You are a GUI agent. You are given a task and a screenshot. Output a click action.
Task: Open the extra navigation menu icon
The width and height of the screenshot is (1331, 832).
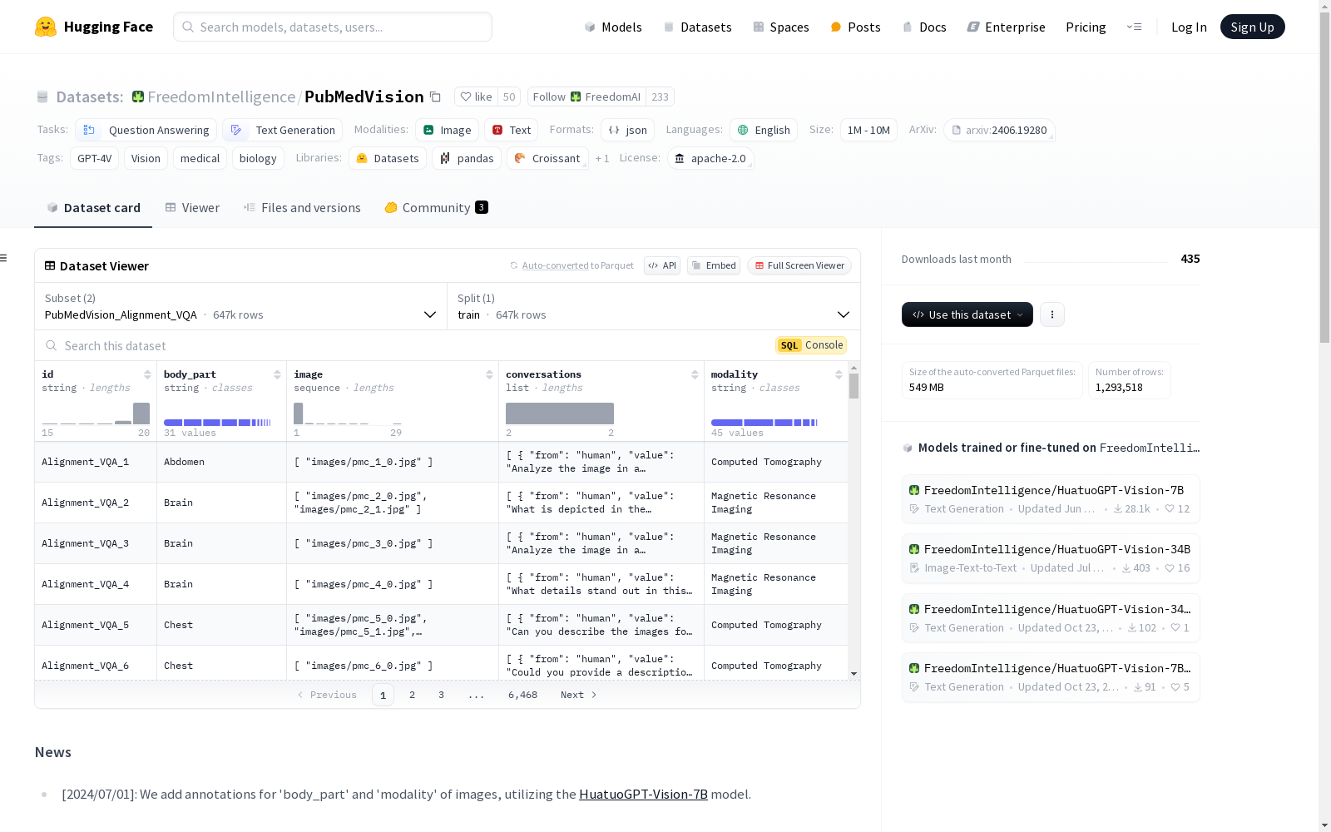coord(1134,27)
